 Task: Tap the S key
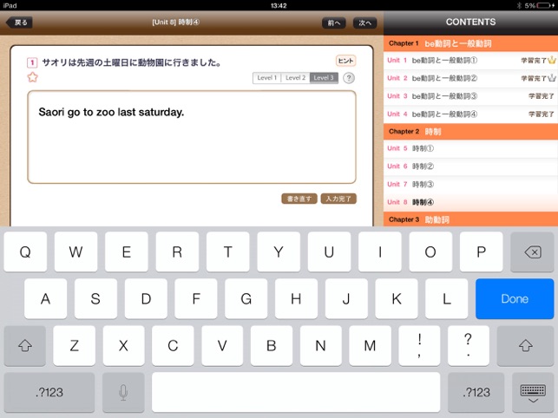(x=95, y=298)
